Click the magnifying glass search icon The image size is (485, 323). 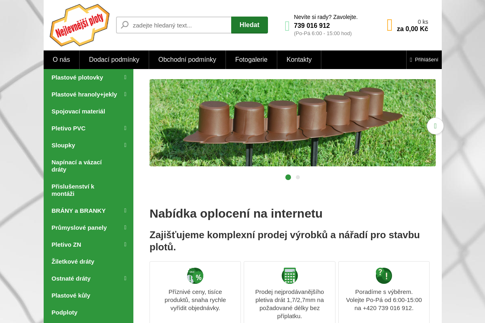pyautogui.click(x=124, y=25)
